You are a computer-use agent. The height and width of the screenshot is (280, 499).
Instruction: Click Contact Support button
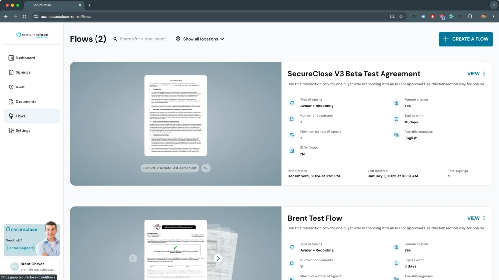(x=20, y=248)
